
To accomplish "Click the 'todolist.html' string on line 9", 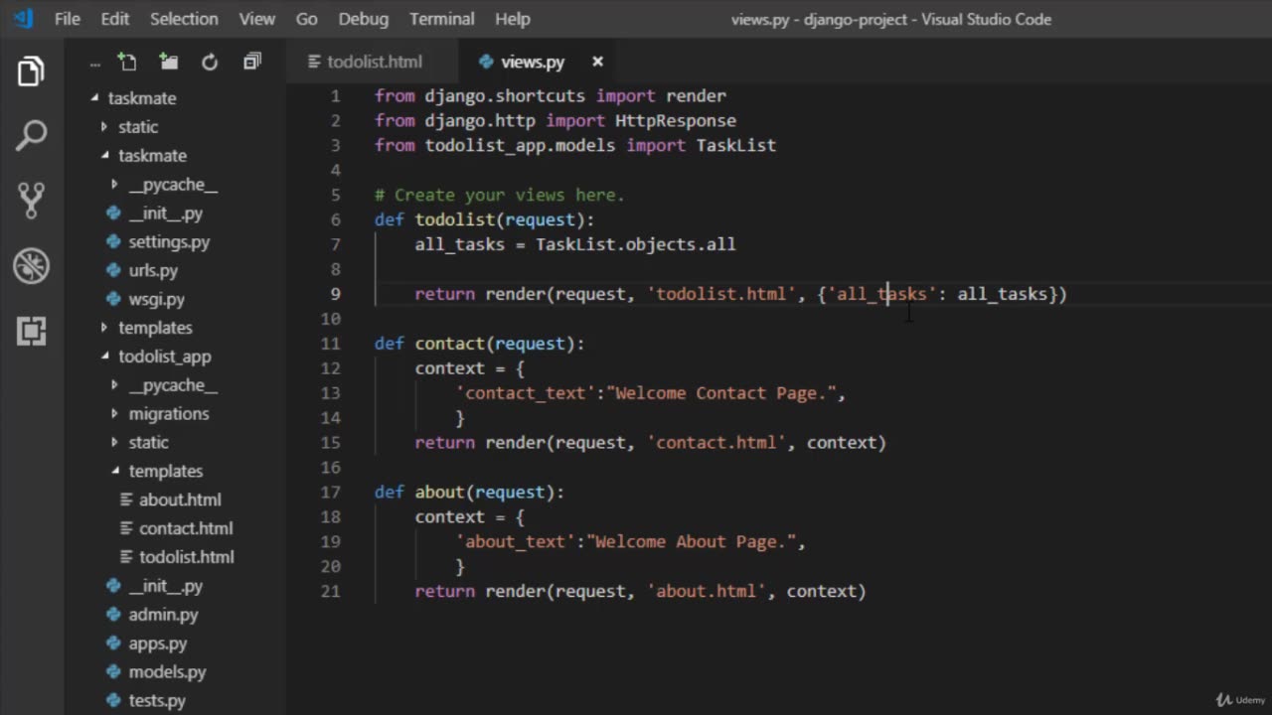I will (x=721, y=294).
